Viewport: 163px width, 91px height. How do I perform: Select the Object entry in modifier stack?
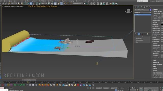coord(143,15)
